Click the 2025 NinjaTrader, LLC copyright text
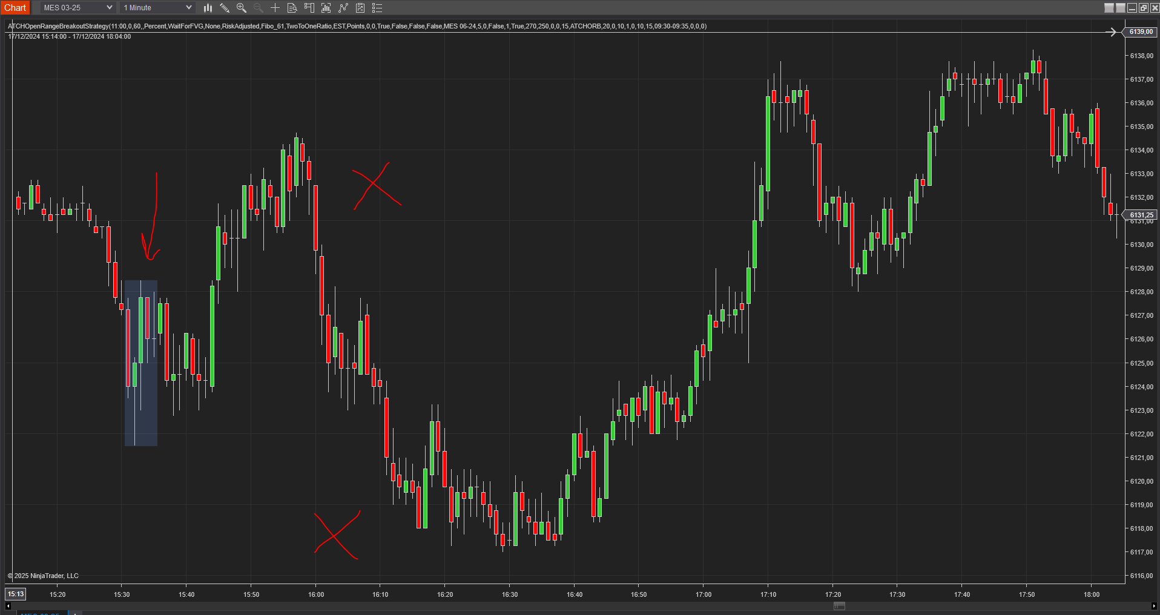The width and height of the screenshot is (1160, 615). pos(43,576)
